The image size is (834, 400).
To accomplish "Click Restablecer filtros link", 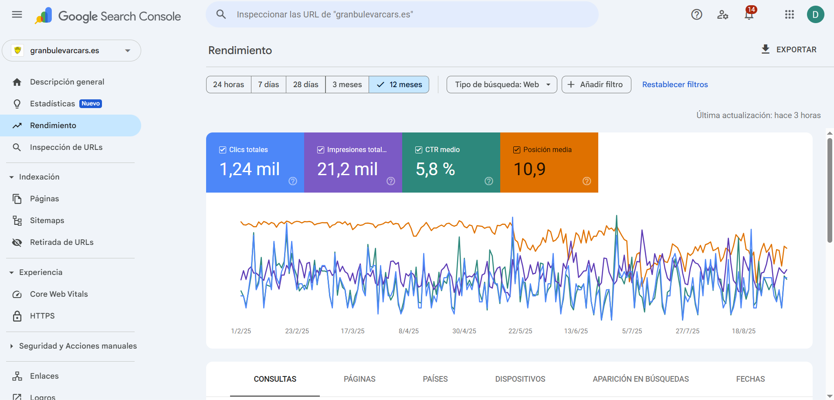I will point(675,84).
